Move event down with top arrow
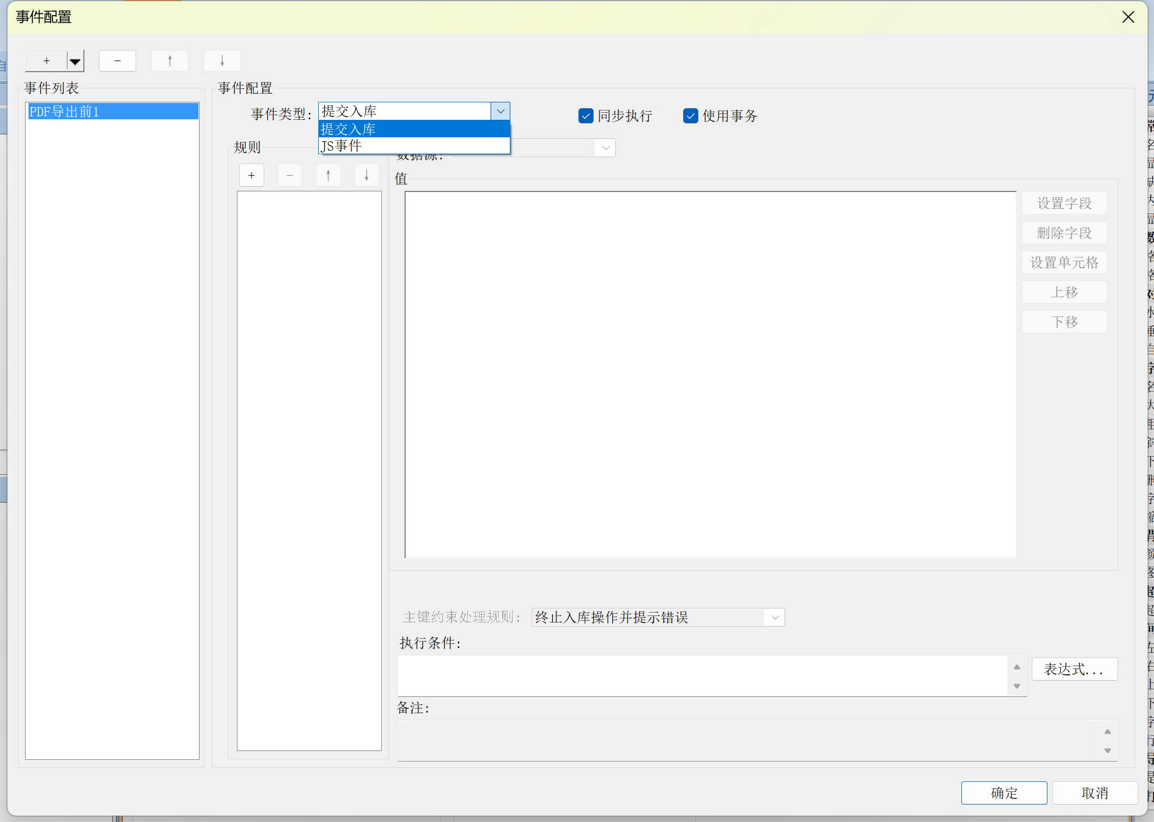This screenshot has width=1154, height=822. 222,61
